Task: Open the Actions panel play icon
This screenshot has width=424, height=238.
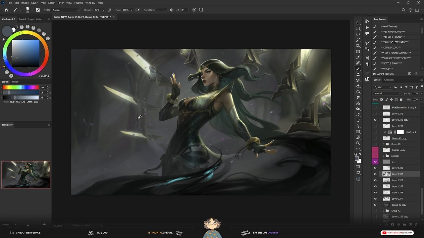Action: coord(367,27)
